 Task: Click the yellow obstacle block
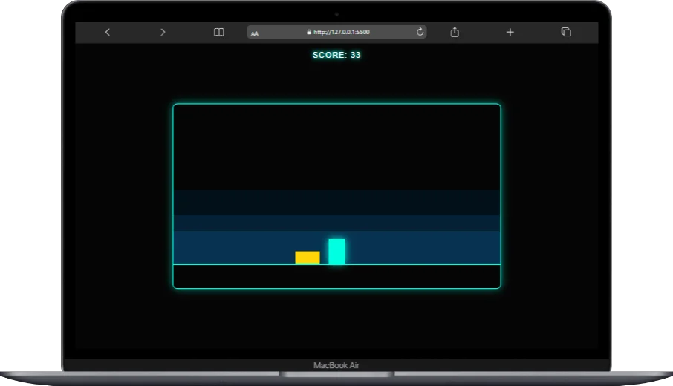pos(308,258)
